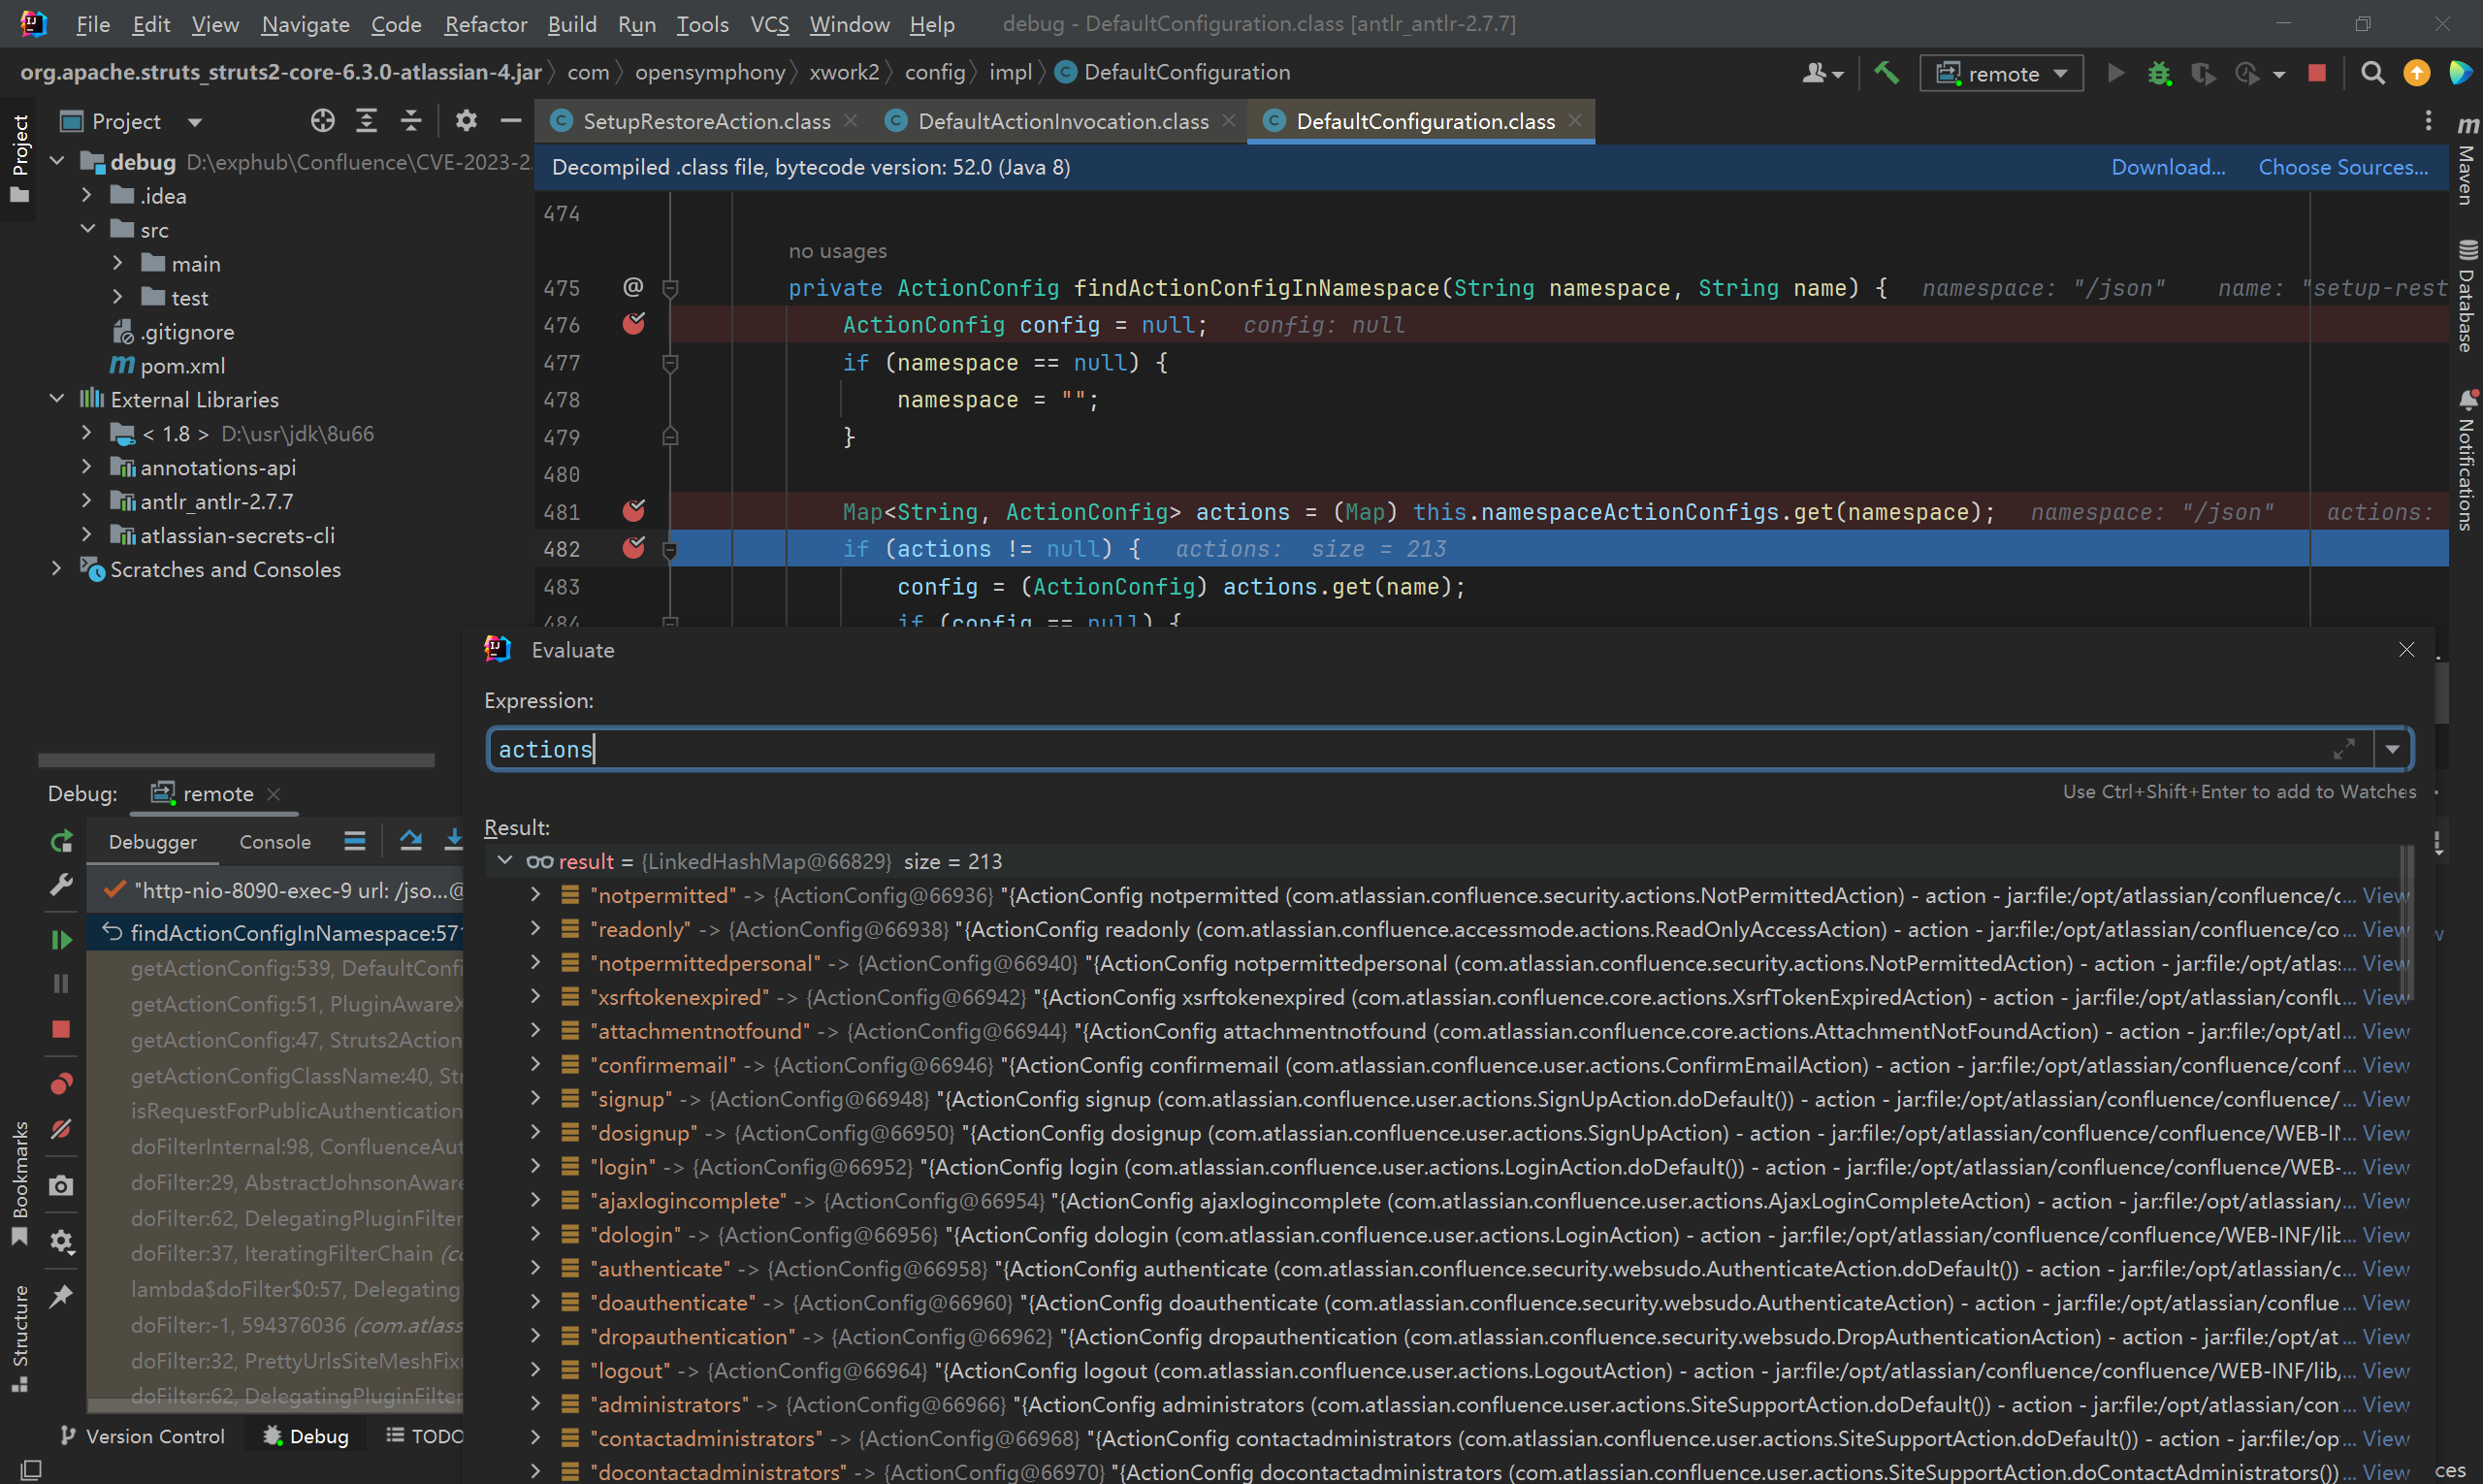Expand the .idea folder in Project tree

coord(87,195)
